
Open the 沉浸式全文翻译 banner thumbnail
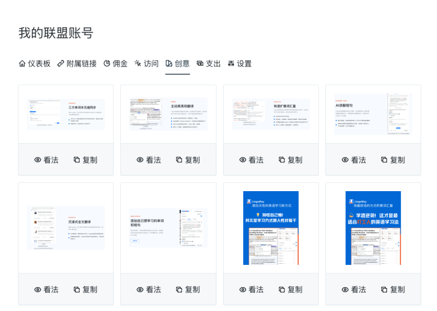(x=66, y=228)
